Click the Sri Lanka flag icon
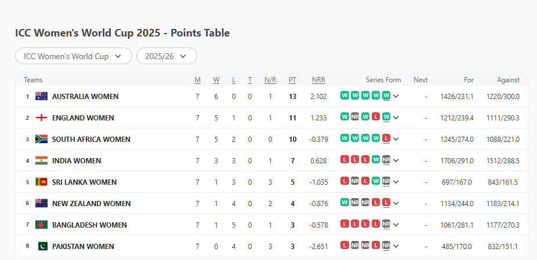 (41, 182)
